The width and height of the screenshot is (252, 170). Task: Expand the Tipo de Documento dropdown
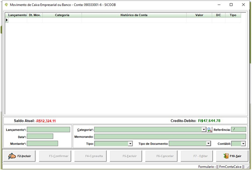pos(208,144)
